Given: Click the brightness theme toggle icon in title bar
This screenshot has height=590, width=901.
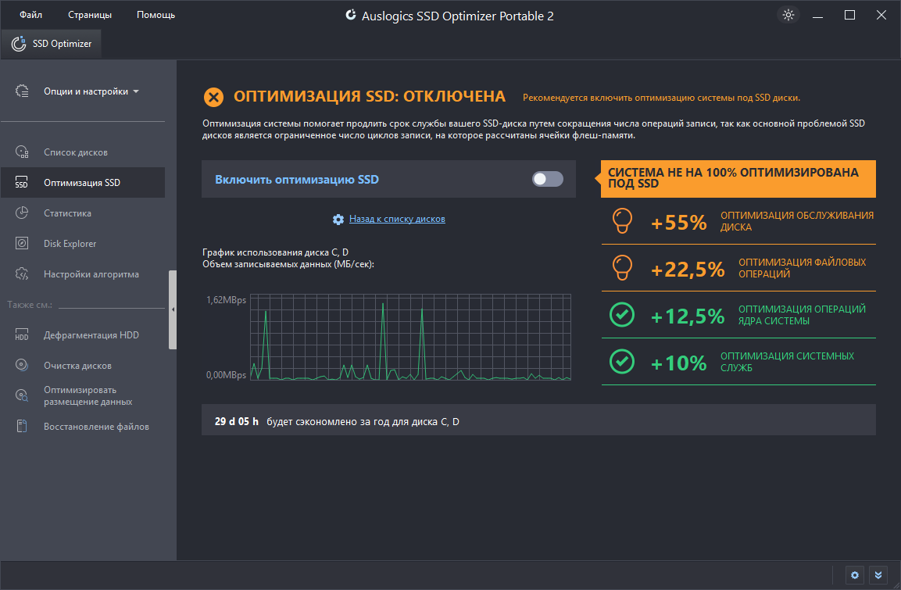Looking at the screenshot, I should (x=788, y=15).
